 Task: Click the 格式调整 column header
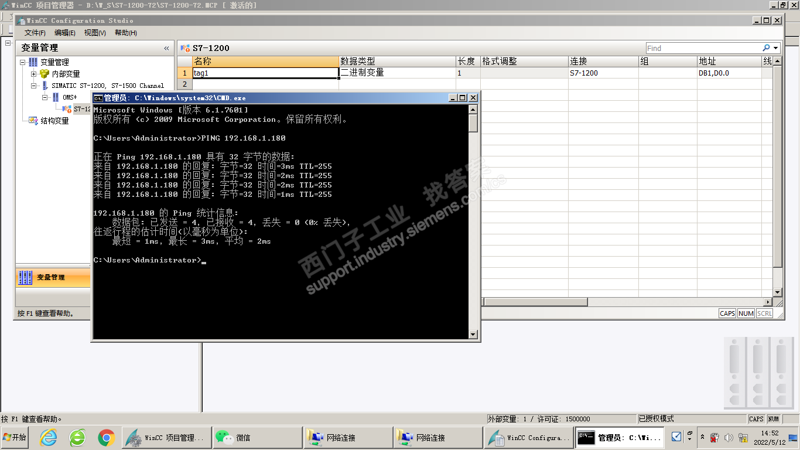(x=524, y=62)
